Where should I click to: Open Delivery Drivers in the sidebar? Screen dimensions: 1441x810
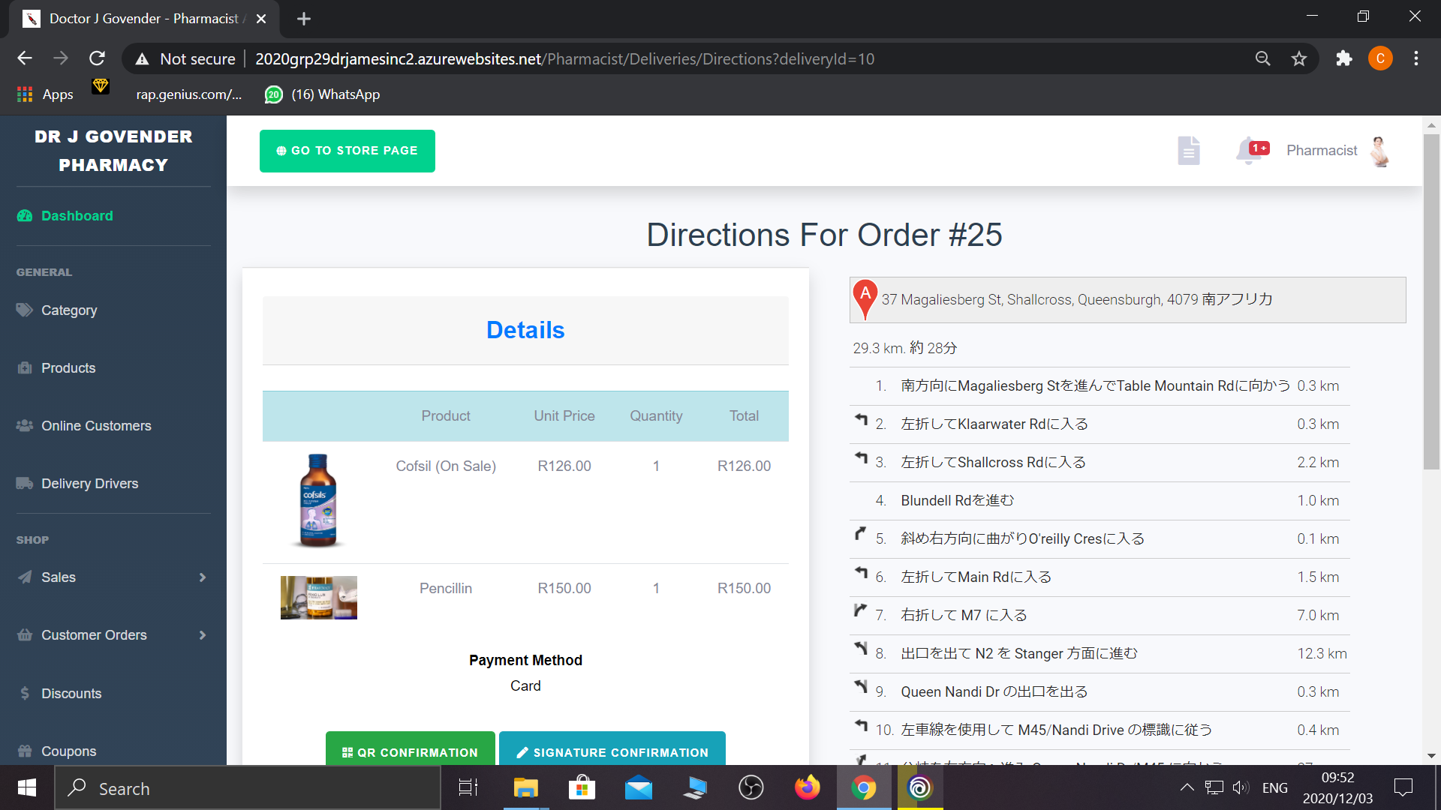coord(89,483)
